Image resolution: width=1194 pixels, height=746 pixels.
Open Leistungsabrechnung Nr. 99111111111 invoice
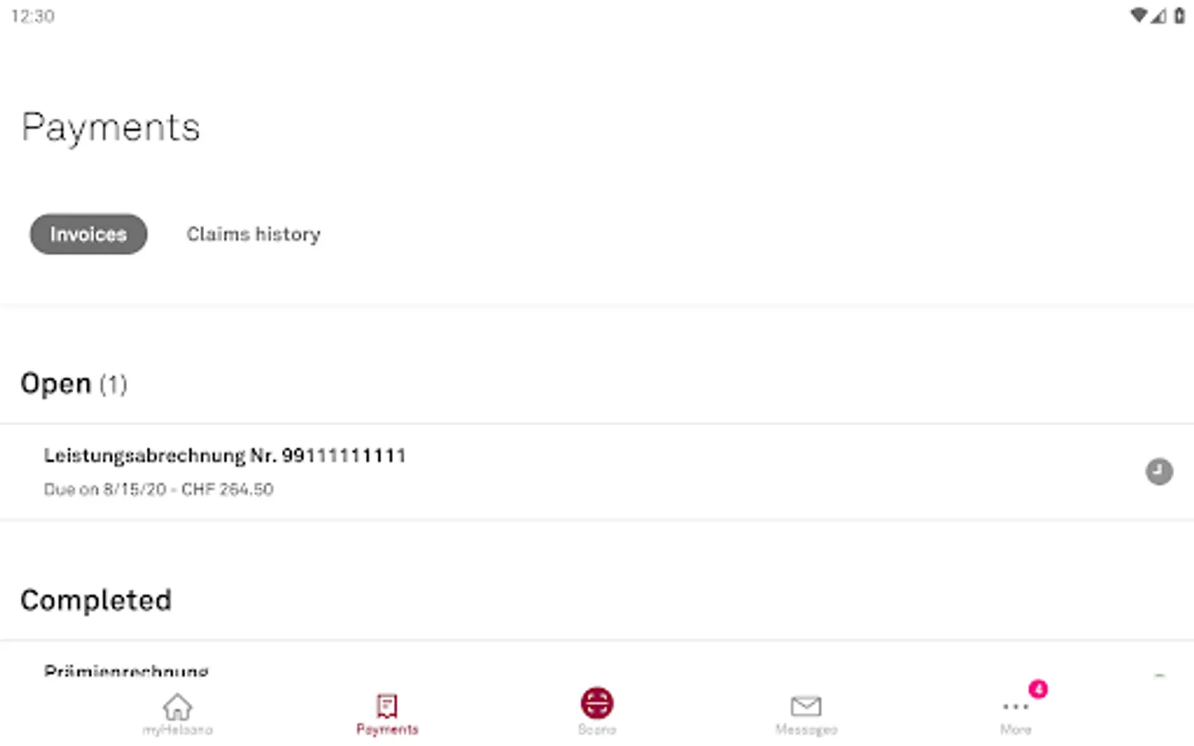click(597, 472)
